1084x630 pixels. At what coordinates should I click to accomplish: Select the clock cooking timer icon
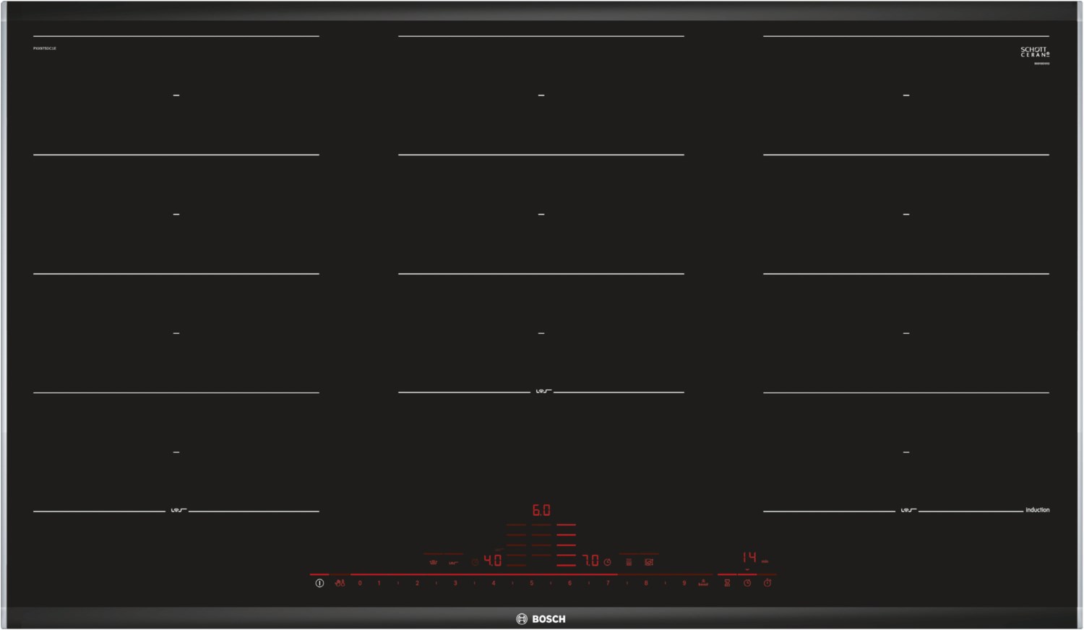pos(747,583)
